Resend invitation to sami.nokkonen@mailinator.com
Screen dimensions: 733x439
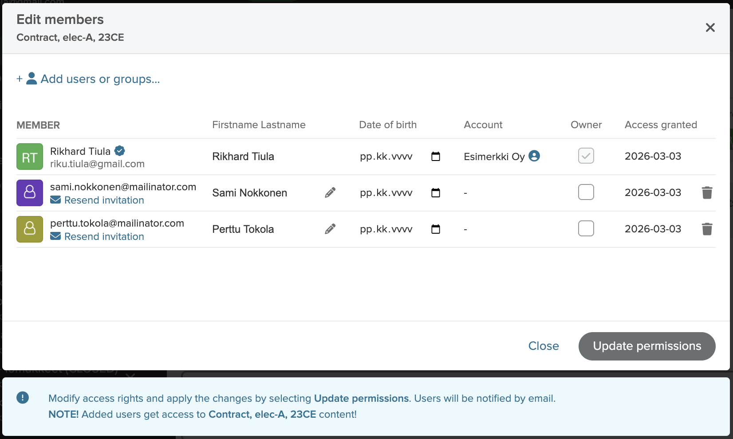point(104,200)
